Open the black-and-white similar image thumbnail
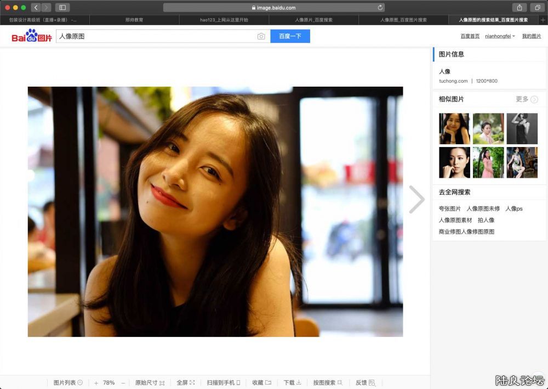This screenshot has height=389, width=548. (x=521, y=128)
